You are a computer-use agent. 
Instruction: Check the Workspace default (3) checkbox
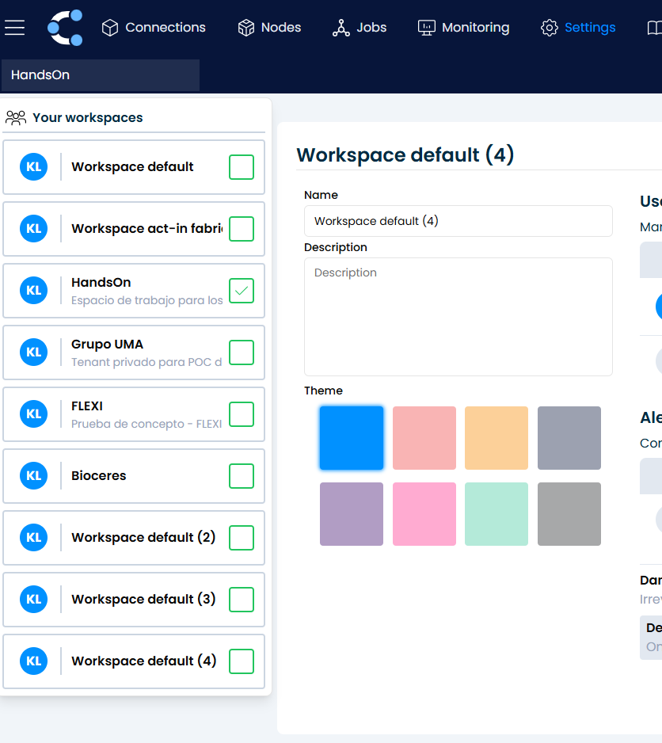pos(242,599)
